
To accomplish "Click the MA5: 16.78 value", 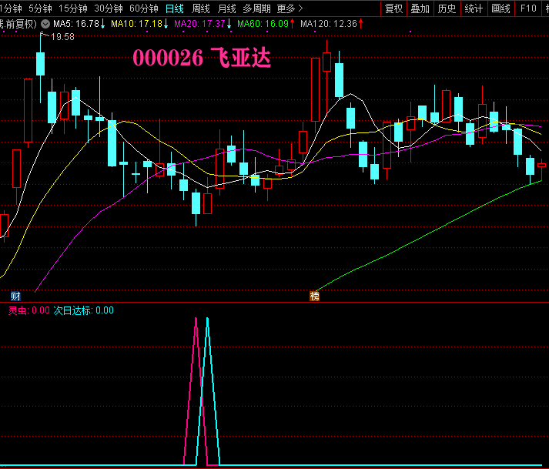I will [x=76, y=24].
